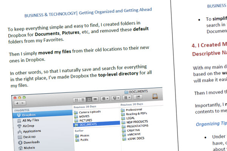The image size is (227, 151).
Task: Open the Reading & PDFs folder
Action: pyautogui.click(x=137, y=114)
